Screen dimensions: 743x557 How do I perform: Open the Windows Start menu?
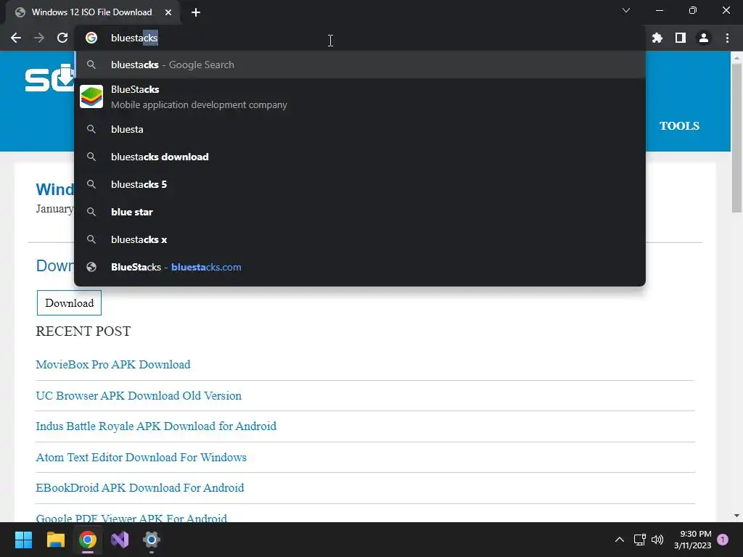tap(23, 540)
